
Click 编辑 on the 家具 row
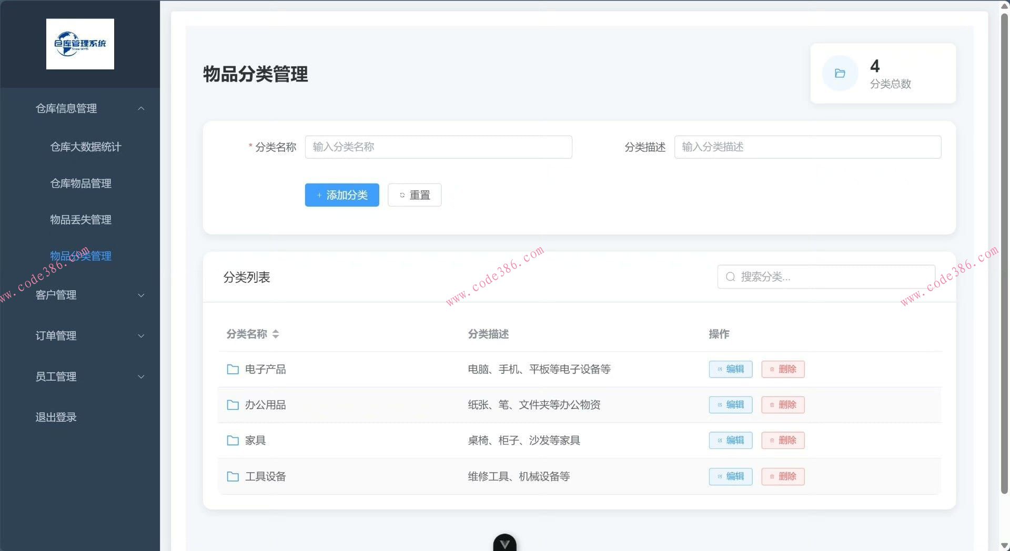[730, 441]
